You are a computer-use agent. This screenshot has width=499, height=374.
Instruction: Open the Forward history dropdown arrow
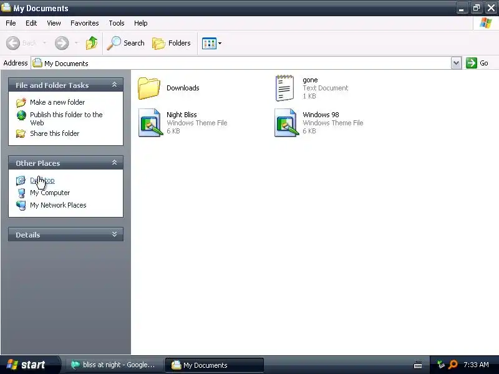coord(76,43)
